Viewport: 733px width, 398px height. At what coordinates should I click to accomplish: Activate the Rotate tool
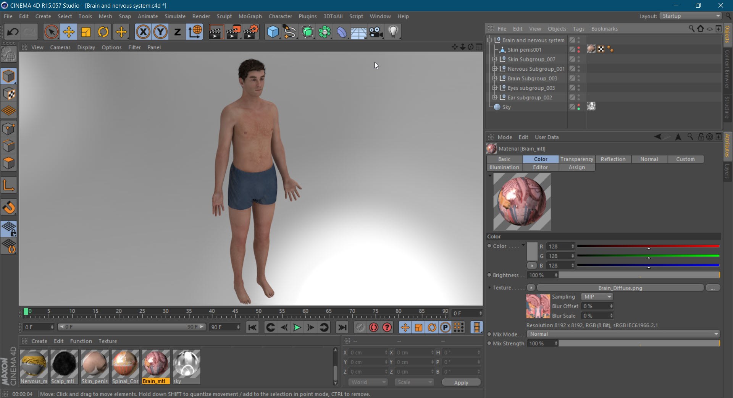[x=103, y=32]
